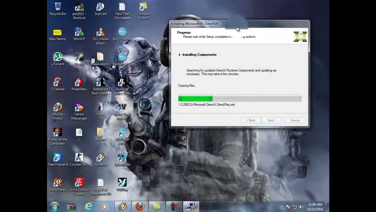Show hidden system tray icons
The image size is (376, 212).
click(x=281, y=207)
